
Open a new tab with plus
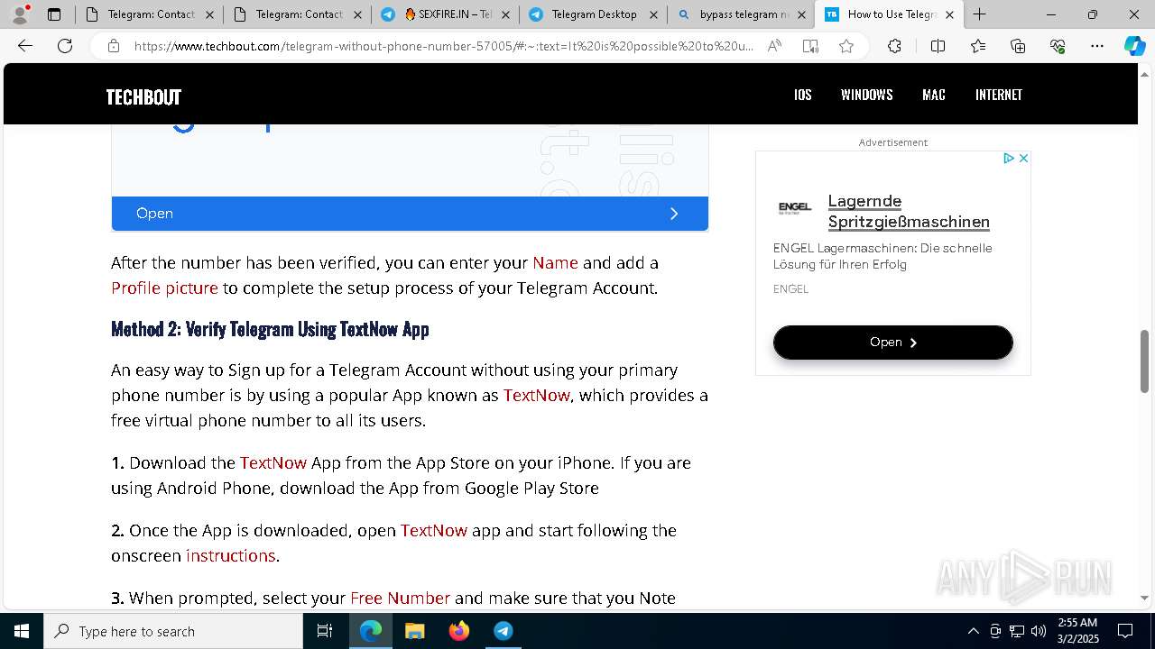pyautogui.click(x=979, y=14)
